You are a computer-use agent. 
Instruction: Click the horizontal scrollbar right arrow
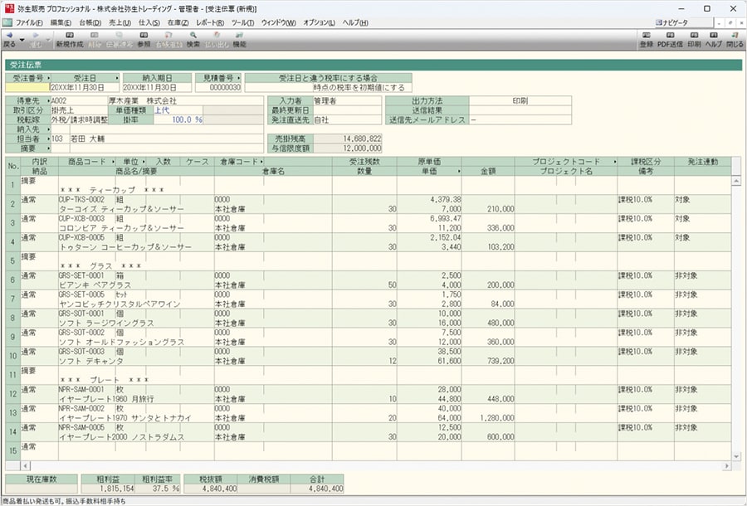[x=725, y=465]
